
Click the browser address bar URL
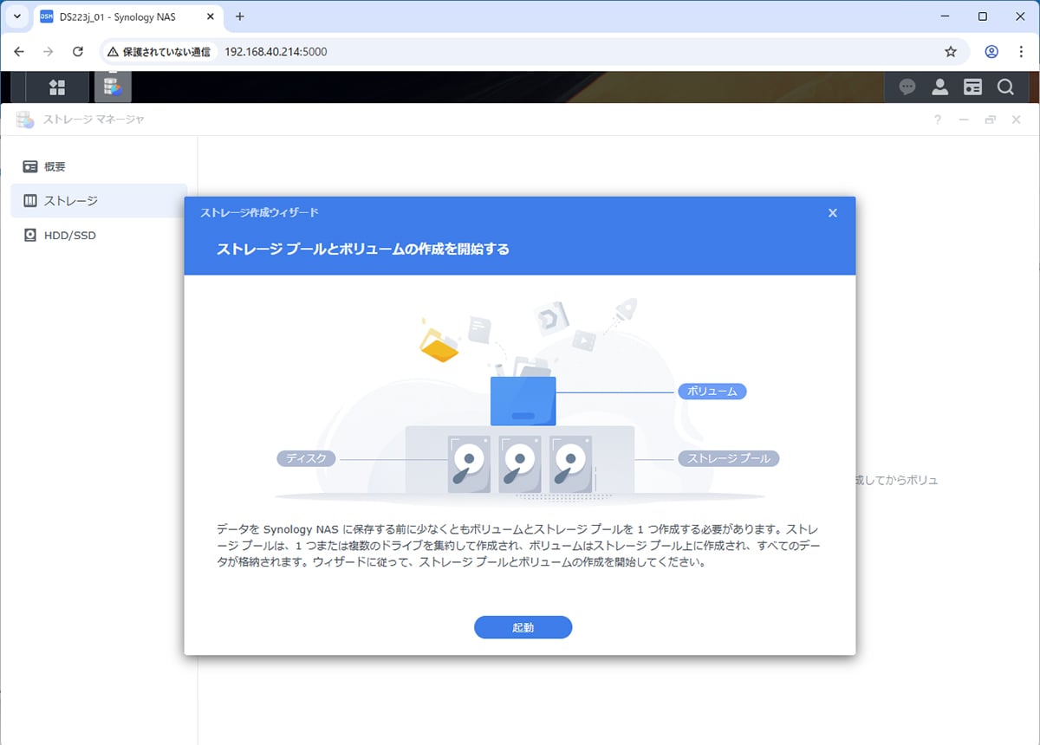coord(276,52)
